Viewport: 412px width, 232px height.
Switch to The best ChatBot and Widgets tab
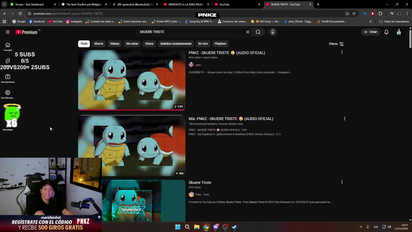83,5
